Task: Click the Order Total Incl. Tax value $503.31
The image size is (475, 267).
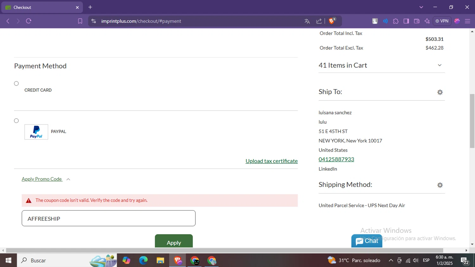Action: [434, 39]
